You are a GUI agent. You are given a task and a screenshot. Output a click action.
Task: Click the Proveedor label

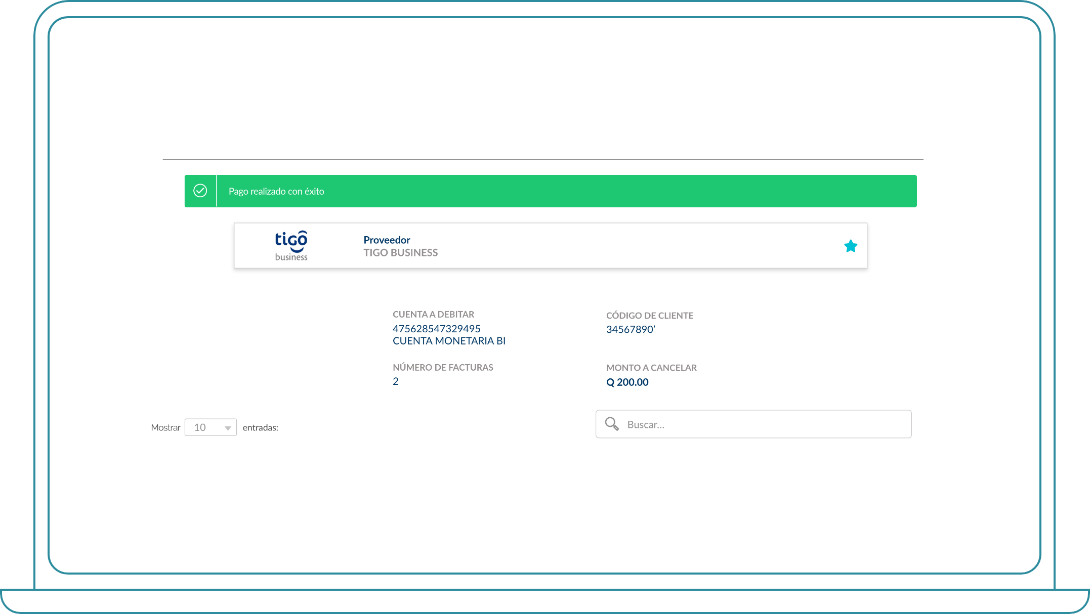tap(387, 240)
